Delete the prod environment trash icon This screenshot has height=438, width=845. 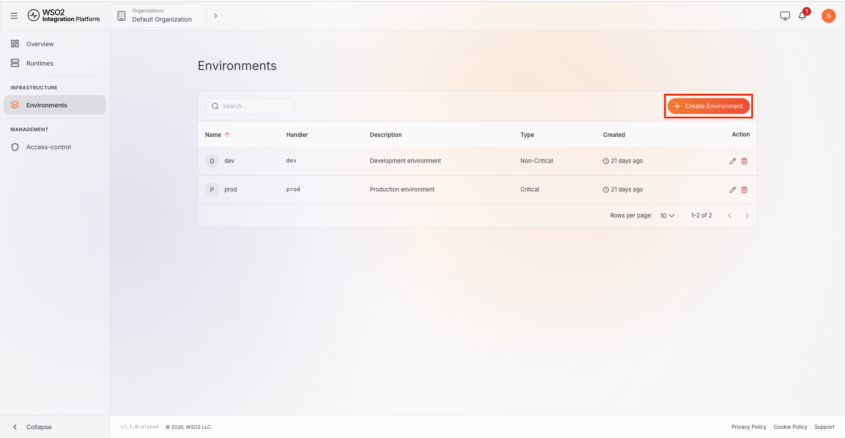coord(744,190)
